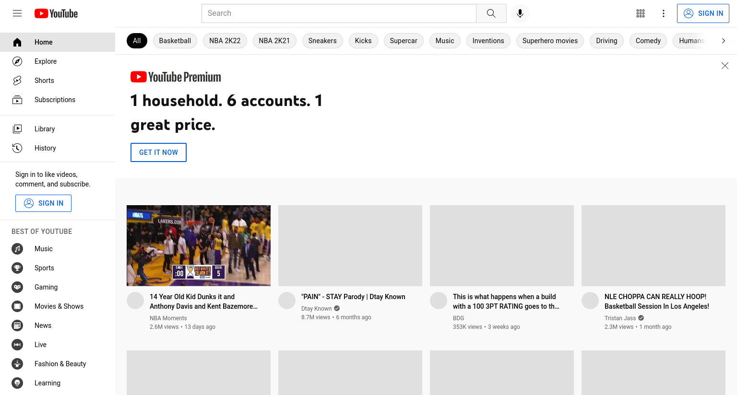Click the Sports trophy icon
Screen dimensions: 737x395
click(17, 268)
